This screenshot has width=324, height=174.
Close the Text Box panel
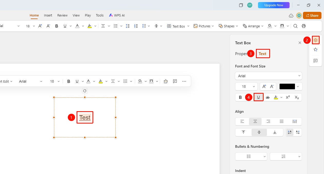(300, 43)
